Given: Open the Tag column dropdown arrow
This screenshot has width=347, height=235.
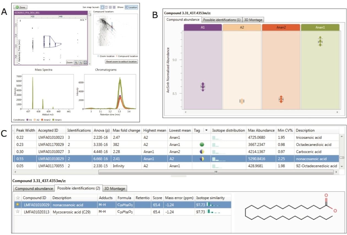Looking at the screenshot, I should (205, 131).
